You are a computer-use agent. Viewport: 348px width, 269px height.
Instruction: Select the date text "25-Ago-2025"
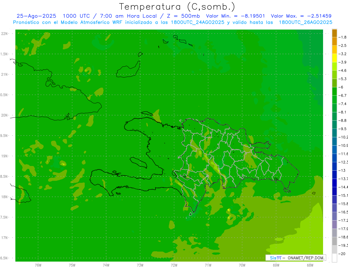[x=37, y=16]
